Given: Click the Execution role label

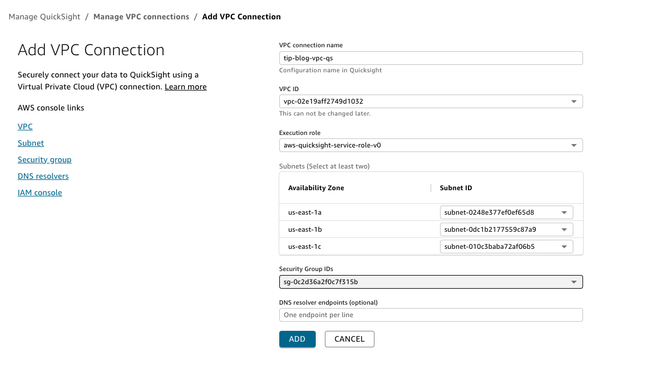Looking at the screenshot, I should [x=300, y=133].
